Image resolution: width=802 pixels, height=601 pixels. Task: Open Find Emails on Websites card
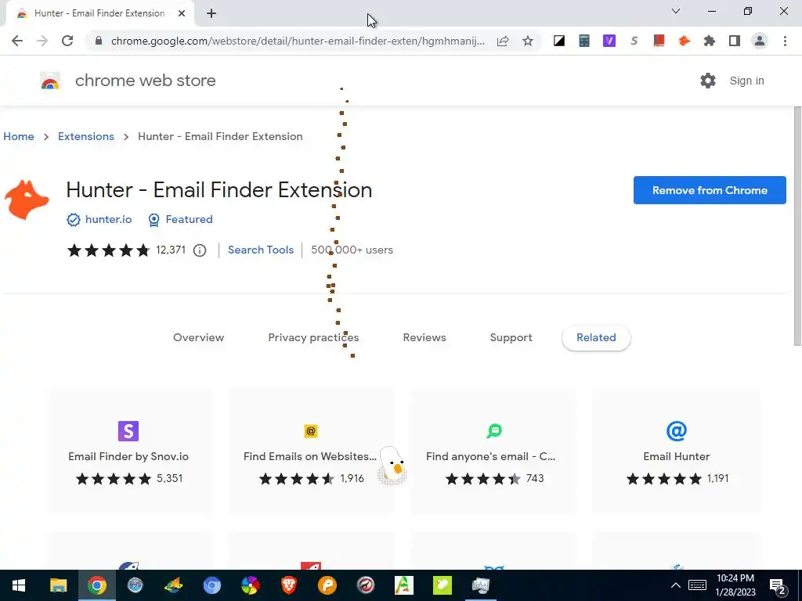pyautogui.click(x=311, y=451)
